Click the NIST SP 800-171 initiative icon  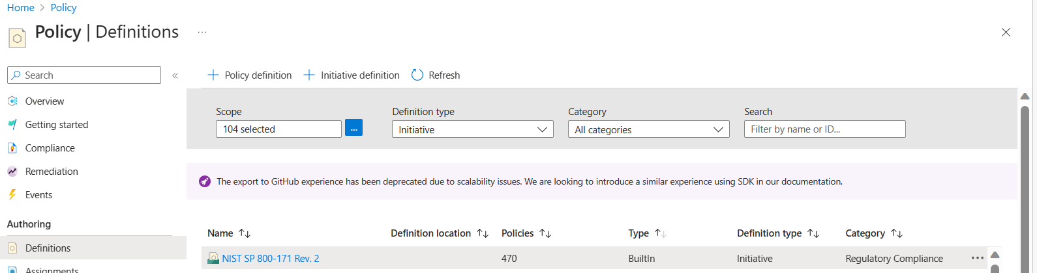coord(213,259)
